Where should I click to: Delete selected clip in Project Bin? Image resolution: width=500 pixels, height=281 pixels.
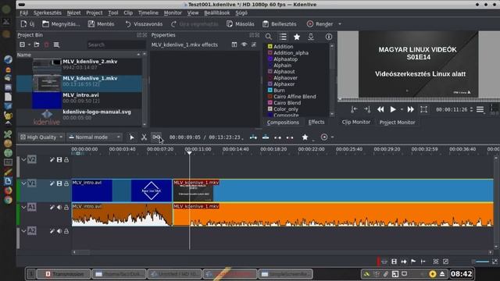tap(47, 45)
